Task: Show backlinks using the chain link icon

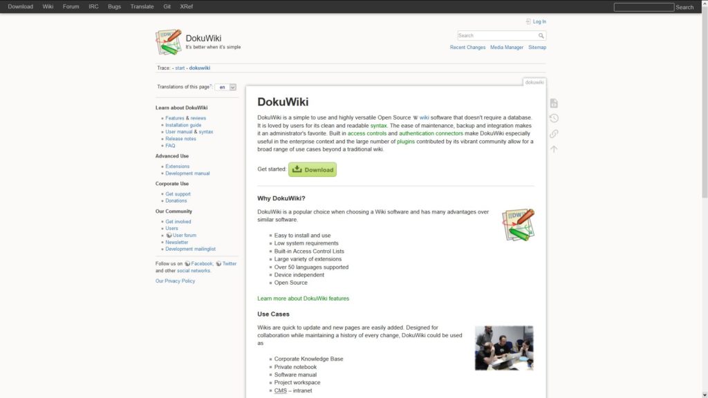Action: pyautogui.click(x=553, y=133)
